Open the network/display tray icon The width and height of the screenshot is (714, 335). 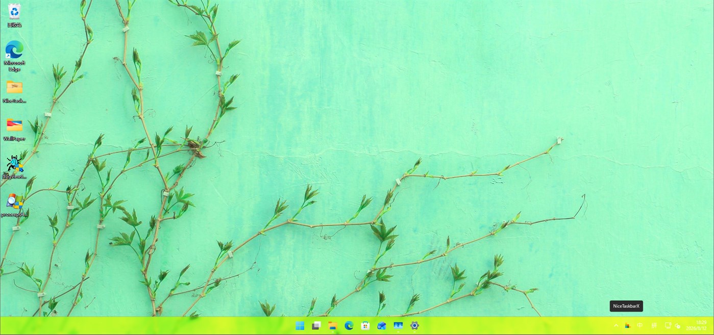coord(668,326)
